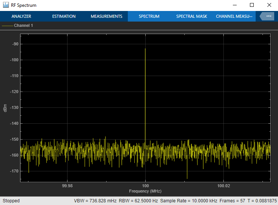Click the RBW value in status bar

point(138,201)
